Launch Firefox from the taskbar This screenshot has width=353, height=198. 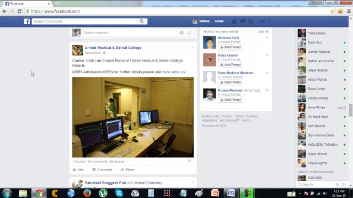[x=87, y=193]
